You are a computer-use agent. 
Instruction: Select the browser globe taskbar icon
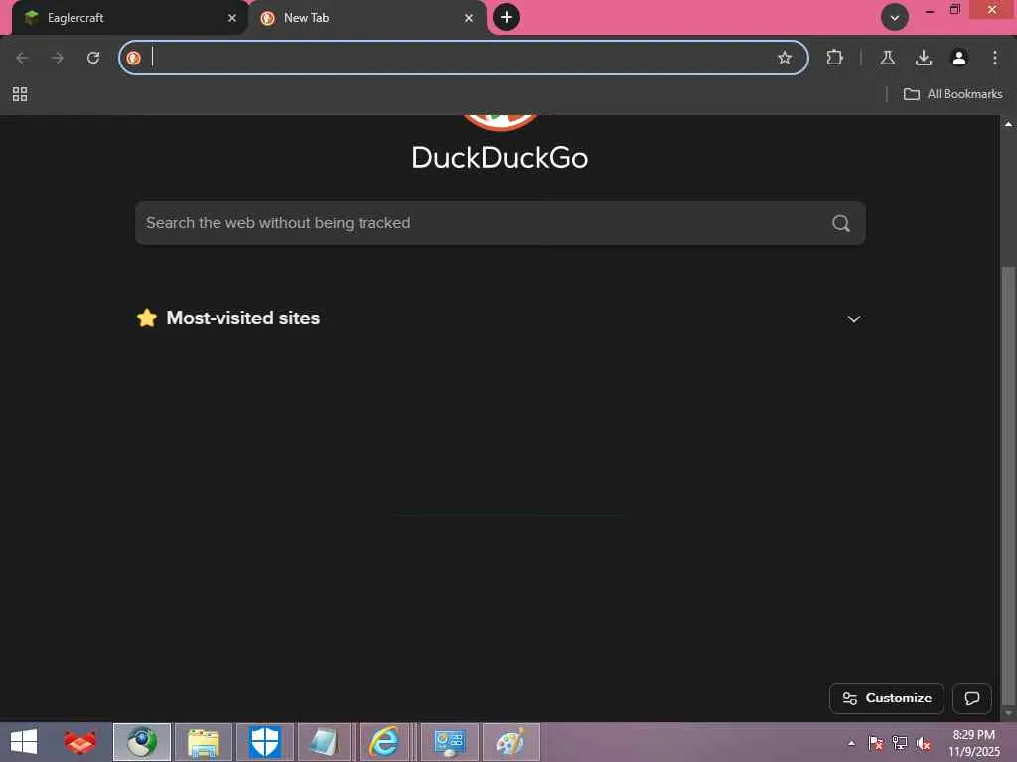[142, 742]
